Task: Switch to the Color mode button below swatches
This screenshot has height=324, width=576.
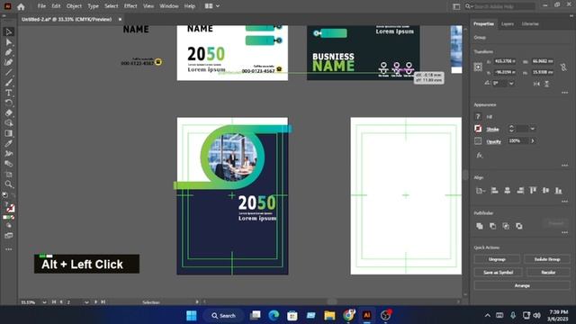Action: (4, 217)
